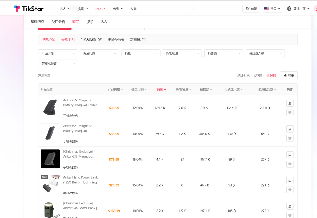The height and width of the screenshot is (218, 317).
Task: Sort table by 带货达人数 column header
Action: click(x=233, y=89)
